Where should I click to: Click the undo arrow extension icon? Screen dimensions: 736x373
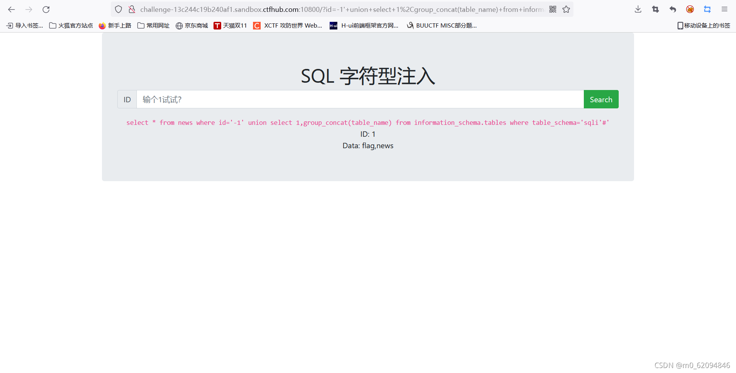point(673,9)
